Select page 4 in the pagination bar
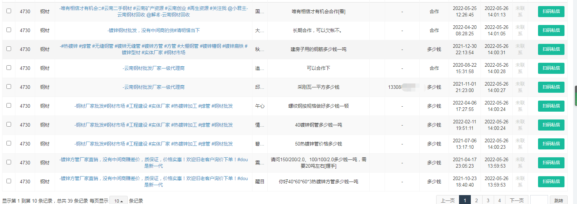The width and height of the screenshot is (577, 204). pyautogui.click(x=499, y=200)
